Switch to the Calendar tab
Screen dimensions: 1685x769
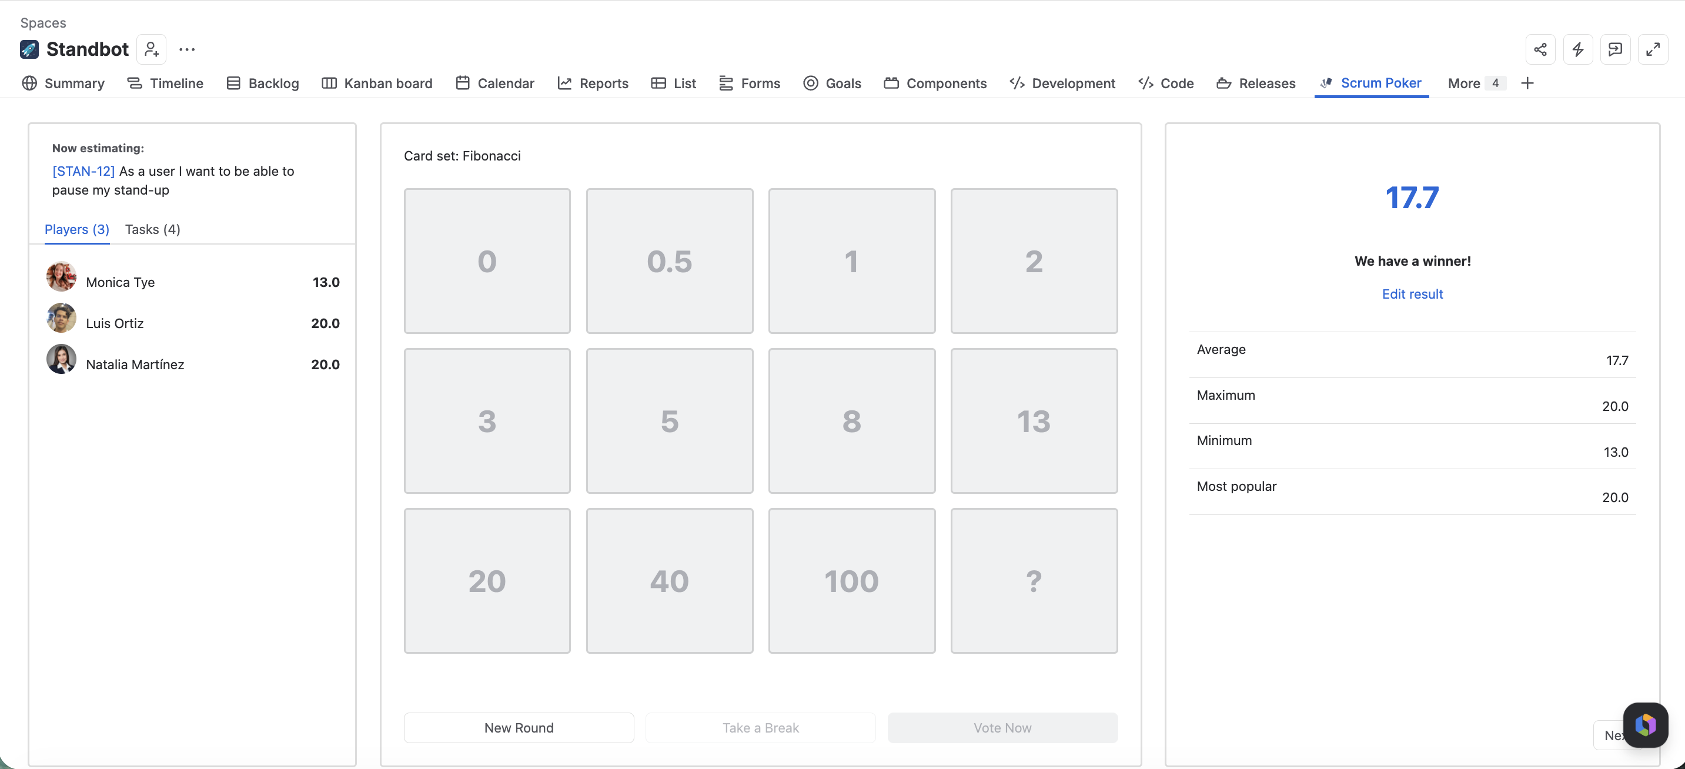point(495,83)
